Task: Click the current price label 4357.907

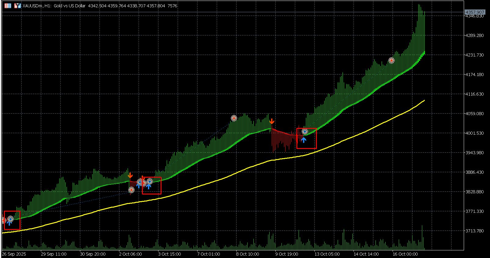Action: pyautogui.click(x=474, y=12)
